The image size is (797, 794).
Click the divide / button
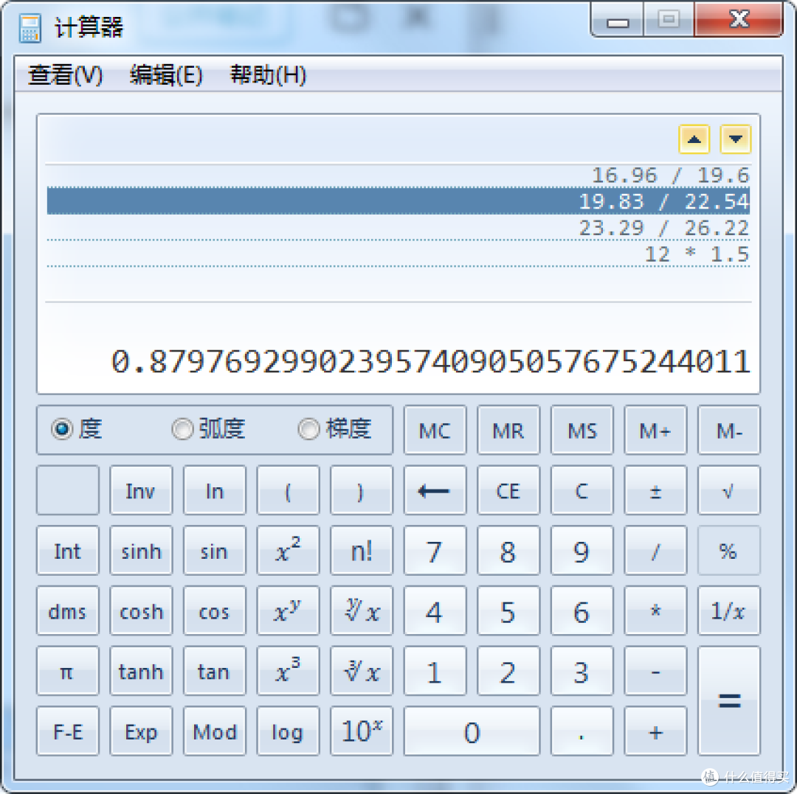655,551
